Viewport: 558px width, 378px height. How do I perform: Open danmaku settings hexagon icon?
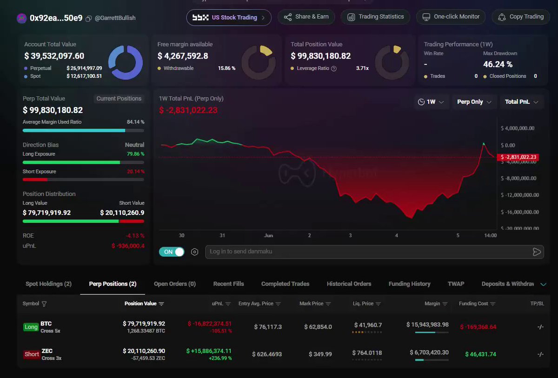click(x=195, y=252)
